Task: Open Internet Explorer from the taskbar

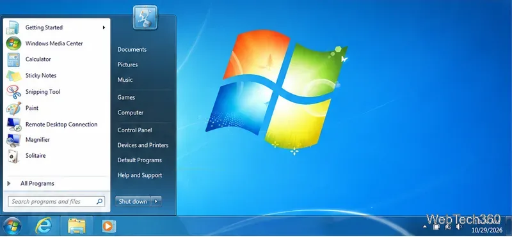Action: tap(44, 226)
